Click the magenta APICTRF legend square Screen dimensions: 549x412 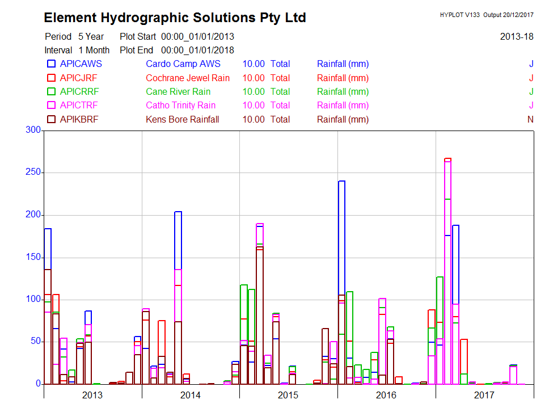pos(51,105)
